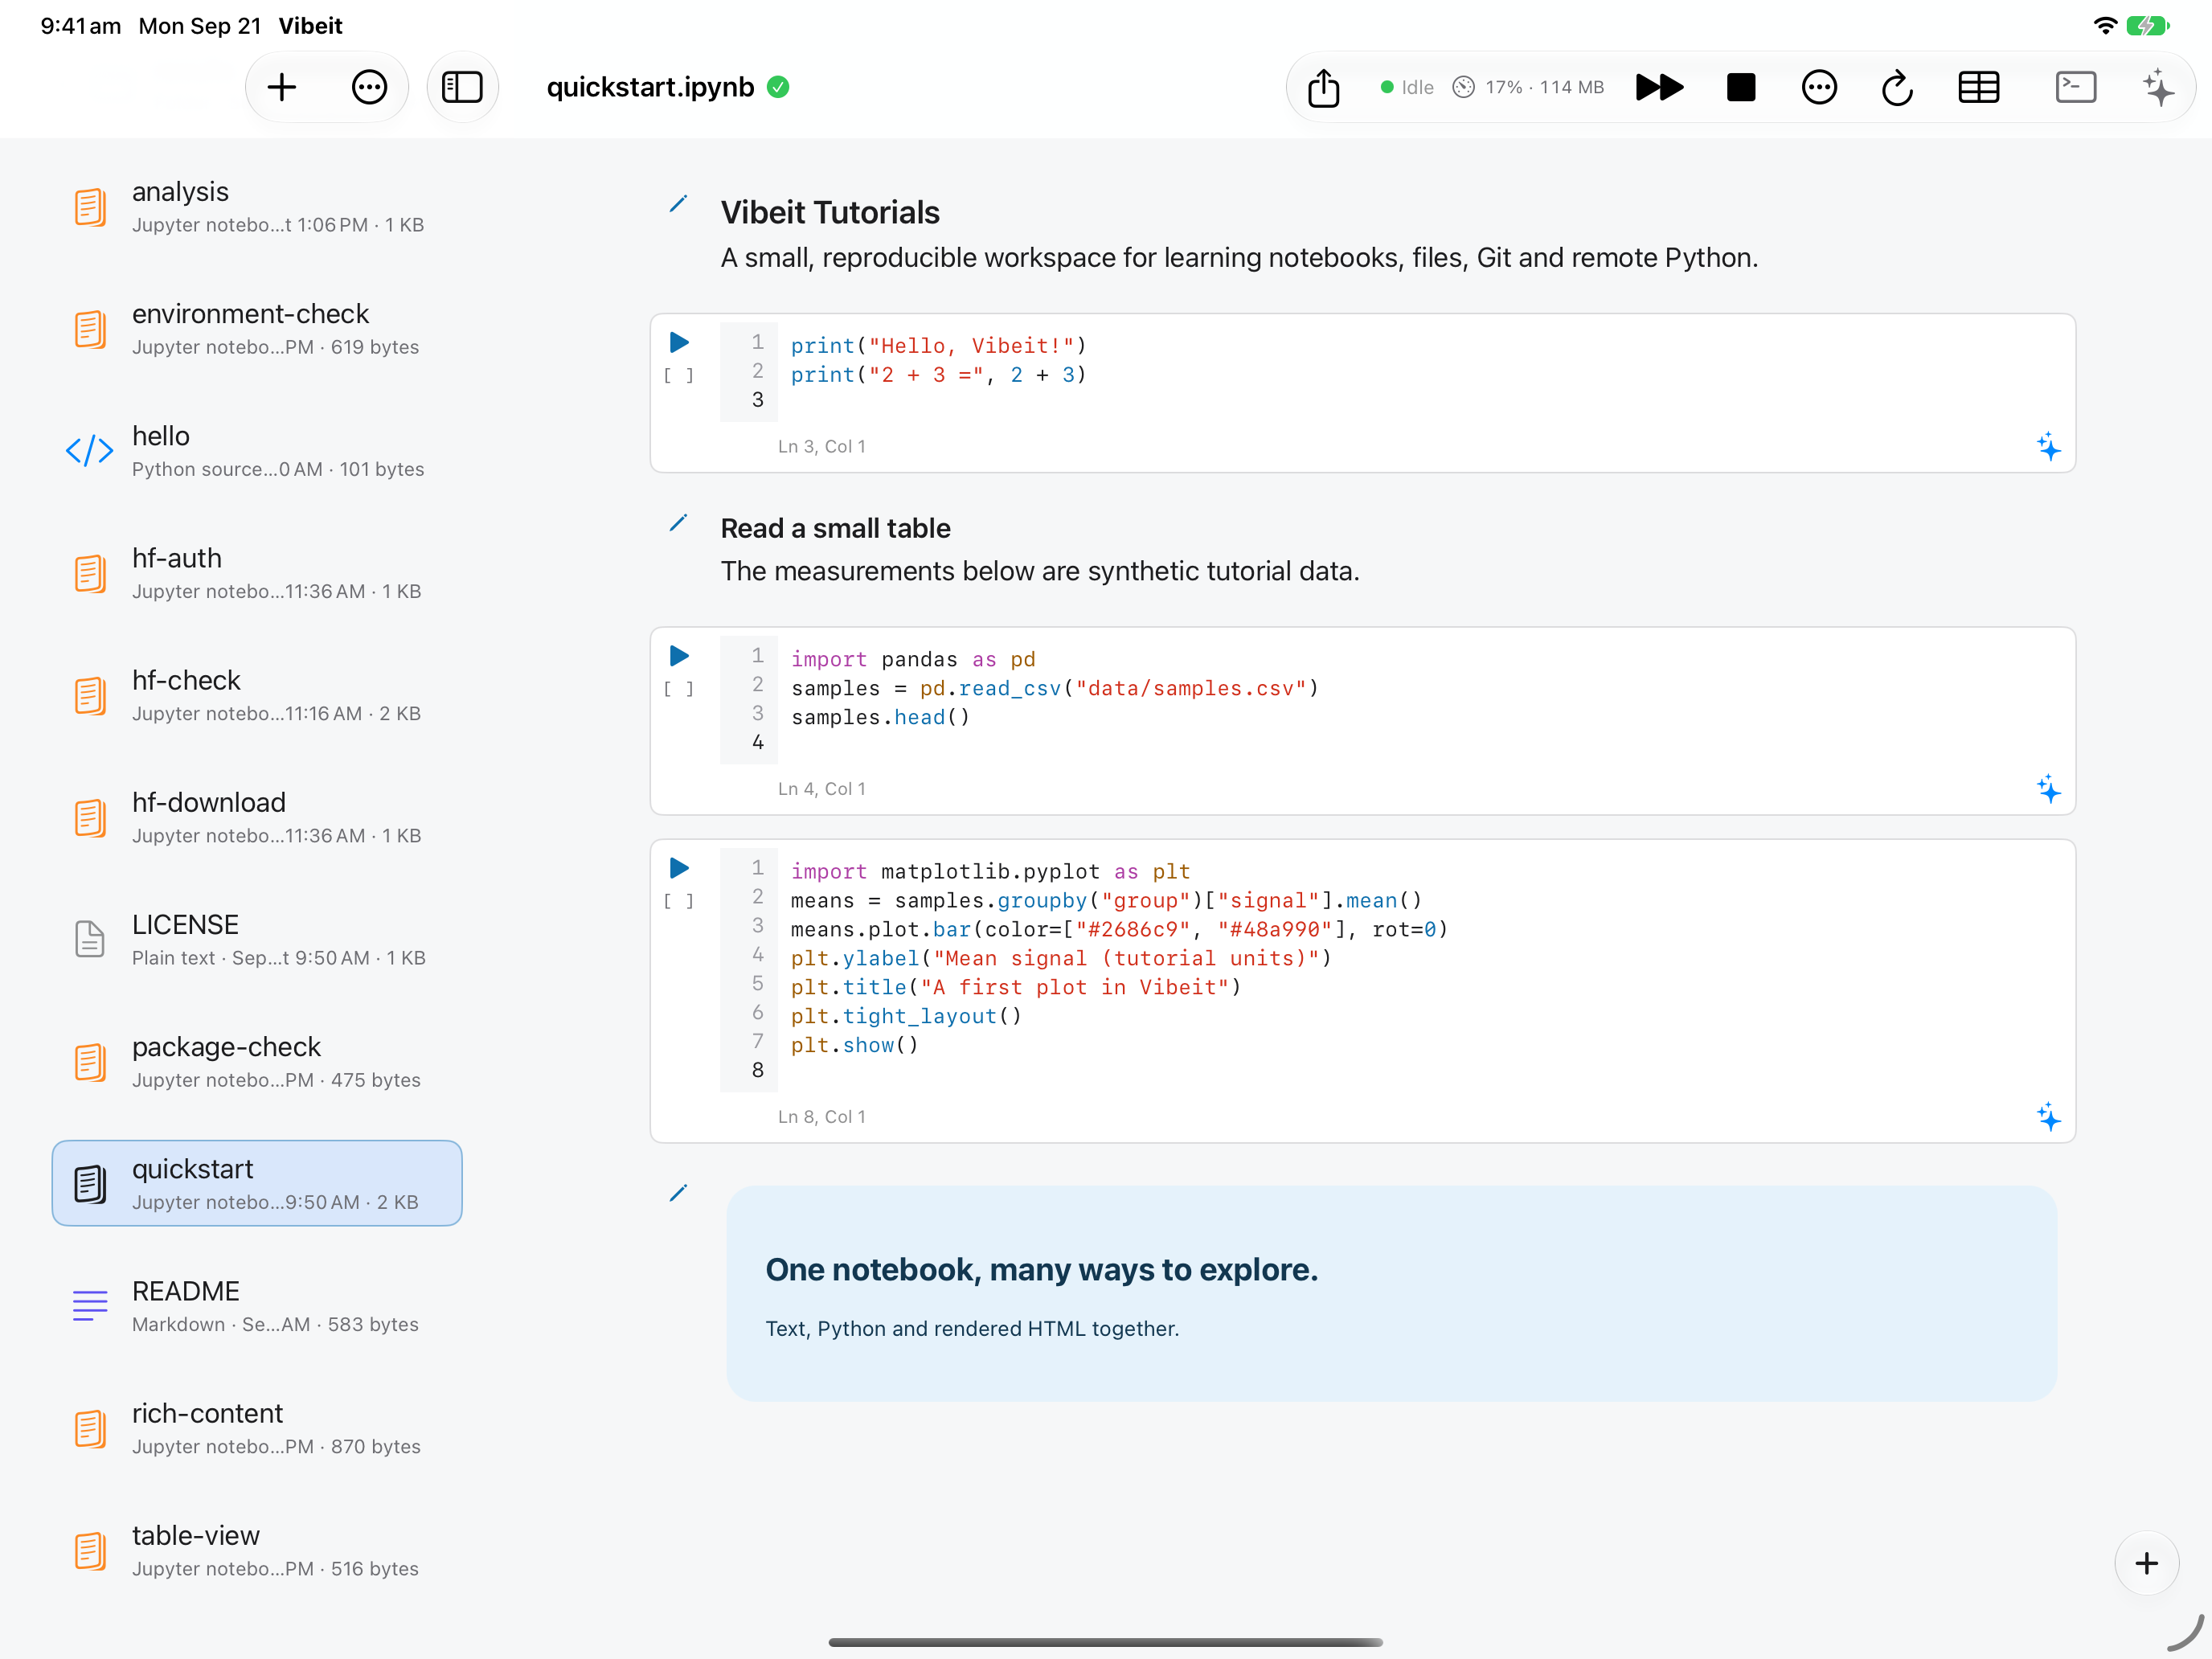Screen dimensions: 2212x1659
Task: Place cursor in the samples.head() line
Action: [x=880, y=717]
